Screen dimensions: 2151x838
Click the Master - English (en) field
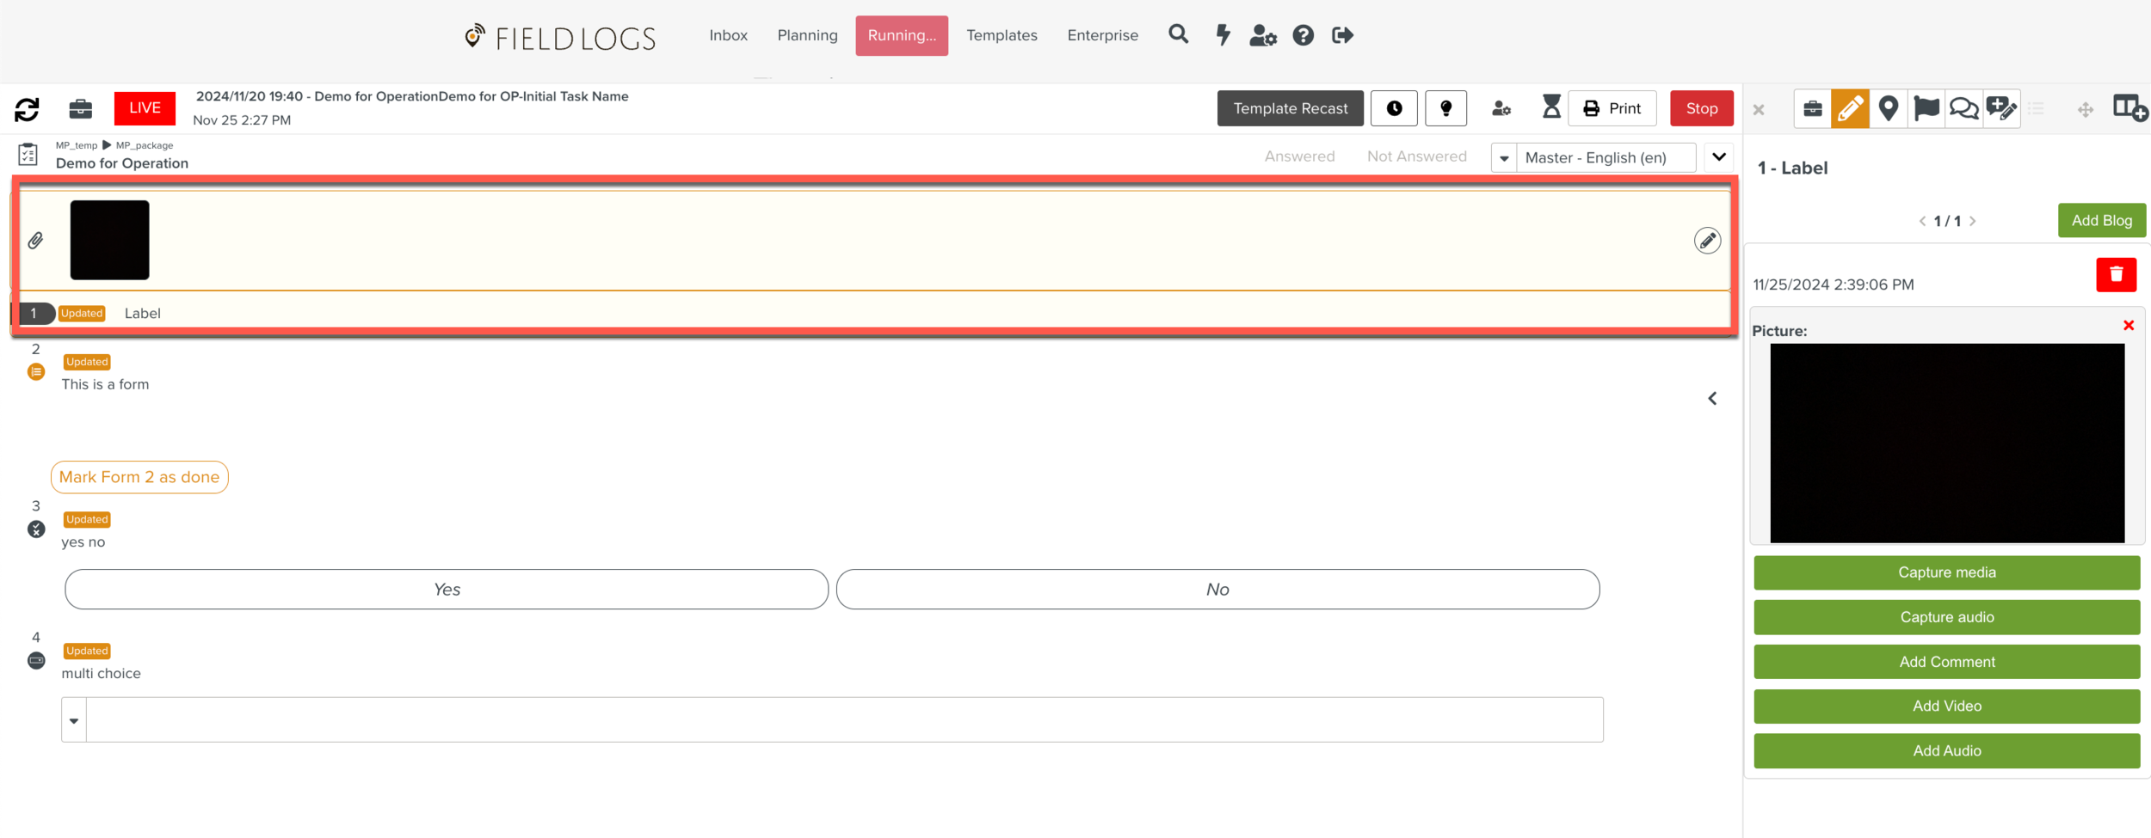pos(1606,158)
